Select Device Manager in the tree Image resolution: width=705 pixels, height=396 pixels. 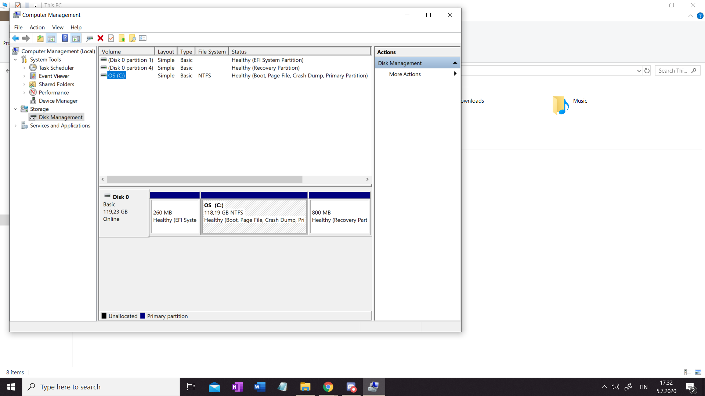tap(58, 101)
